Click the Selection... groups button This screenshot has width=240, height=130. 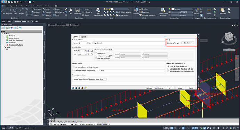pyautogui.click(x=188, y=43)
